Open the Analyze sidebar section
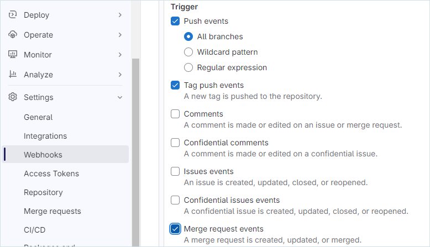The image size is (430, 247). tap(65, 75)
